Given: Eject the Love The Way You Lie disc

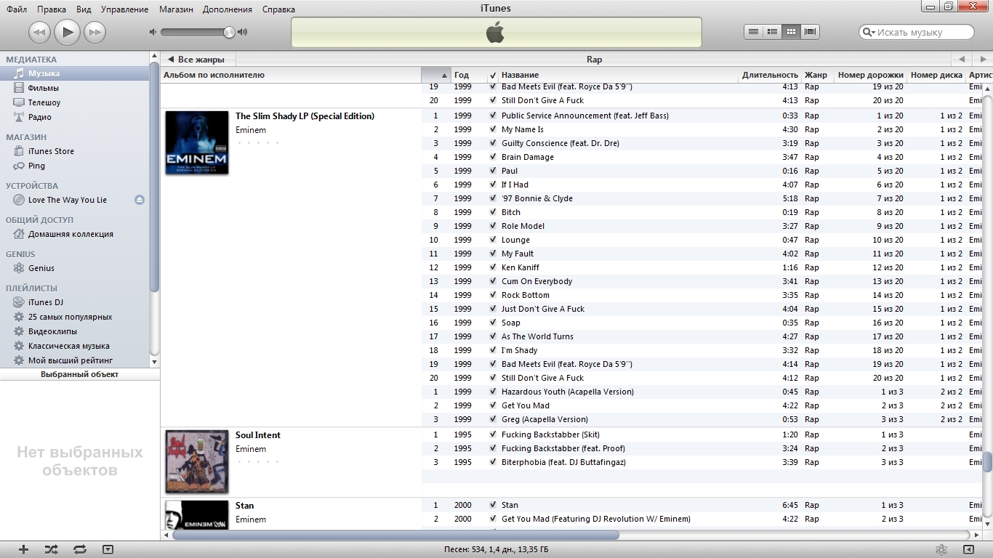Looking at the screenshot, I should 140,200.
